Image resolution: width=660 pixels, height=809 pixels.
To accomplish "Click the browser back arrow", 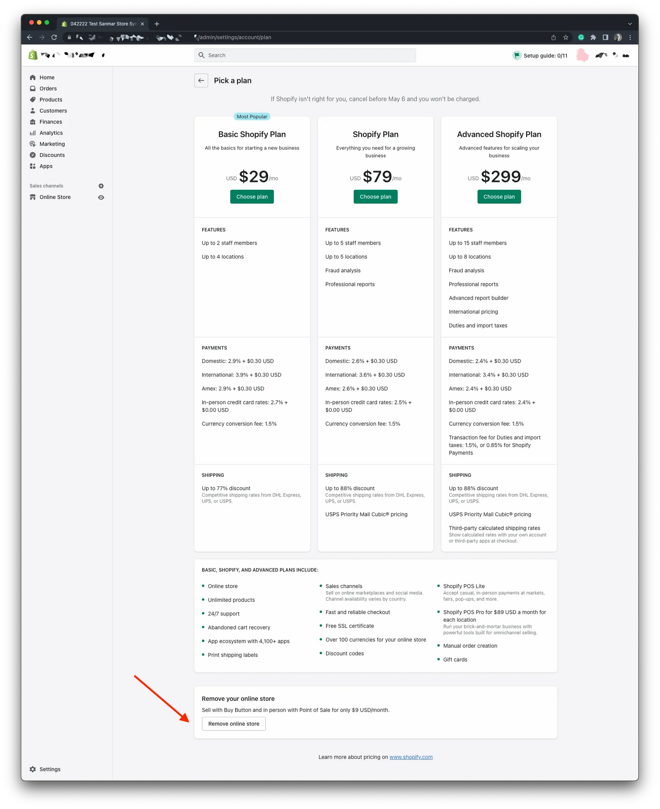I will pyautogui.click(x=29, y=37).
